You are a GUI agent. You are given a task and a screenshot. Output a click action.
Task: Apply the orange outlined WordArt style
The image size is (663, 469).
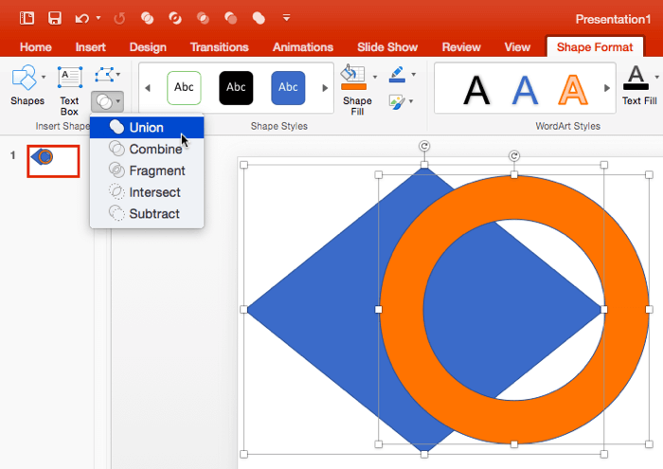pos(572,89)
